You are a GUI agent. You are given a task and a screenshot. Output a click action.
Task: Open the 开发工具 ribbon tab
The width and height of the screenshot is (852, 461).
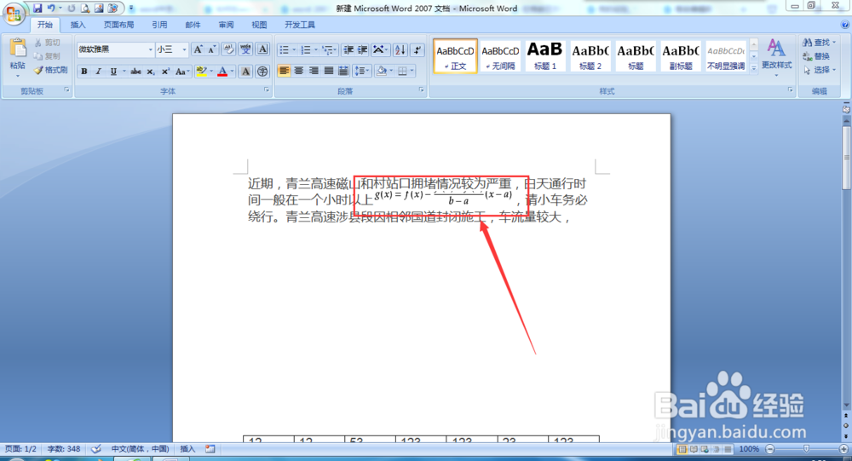point(300,25)
